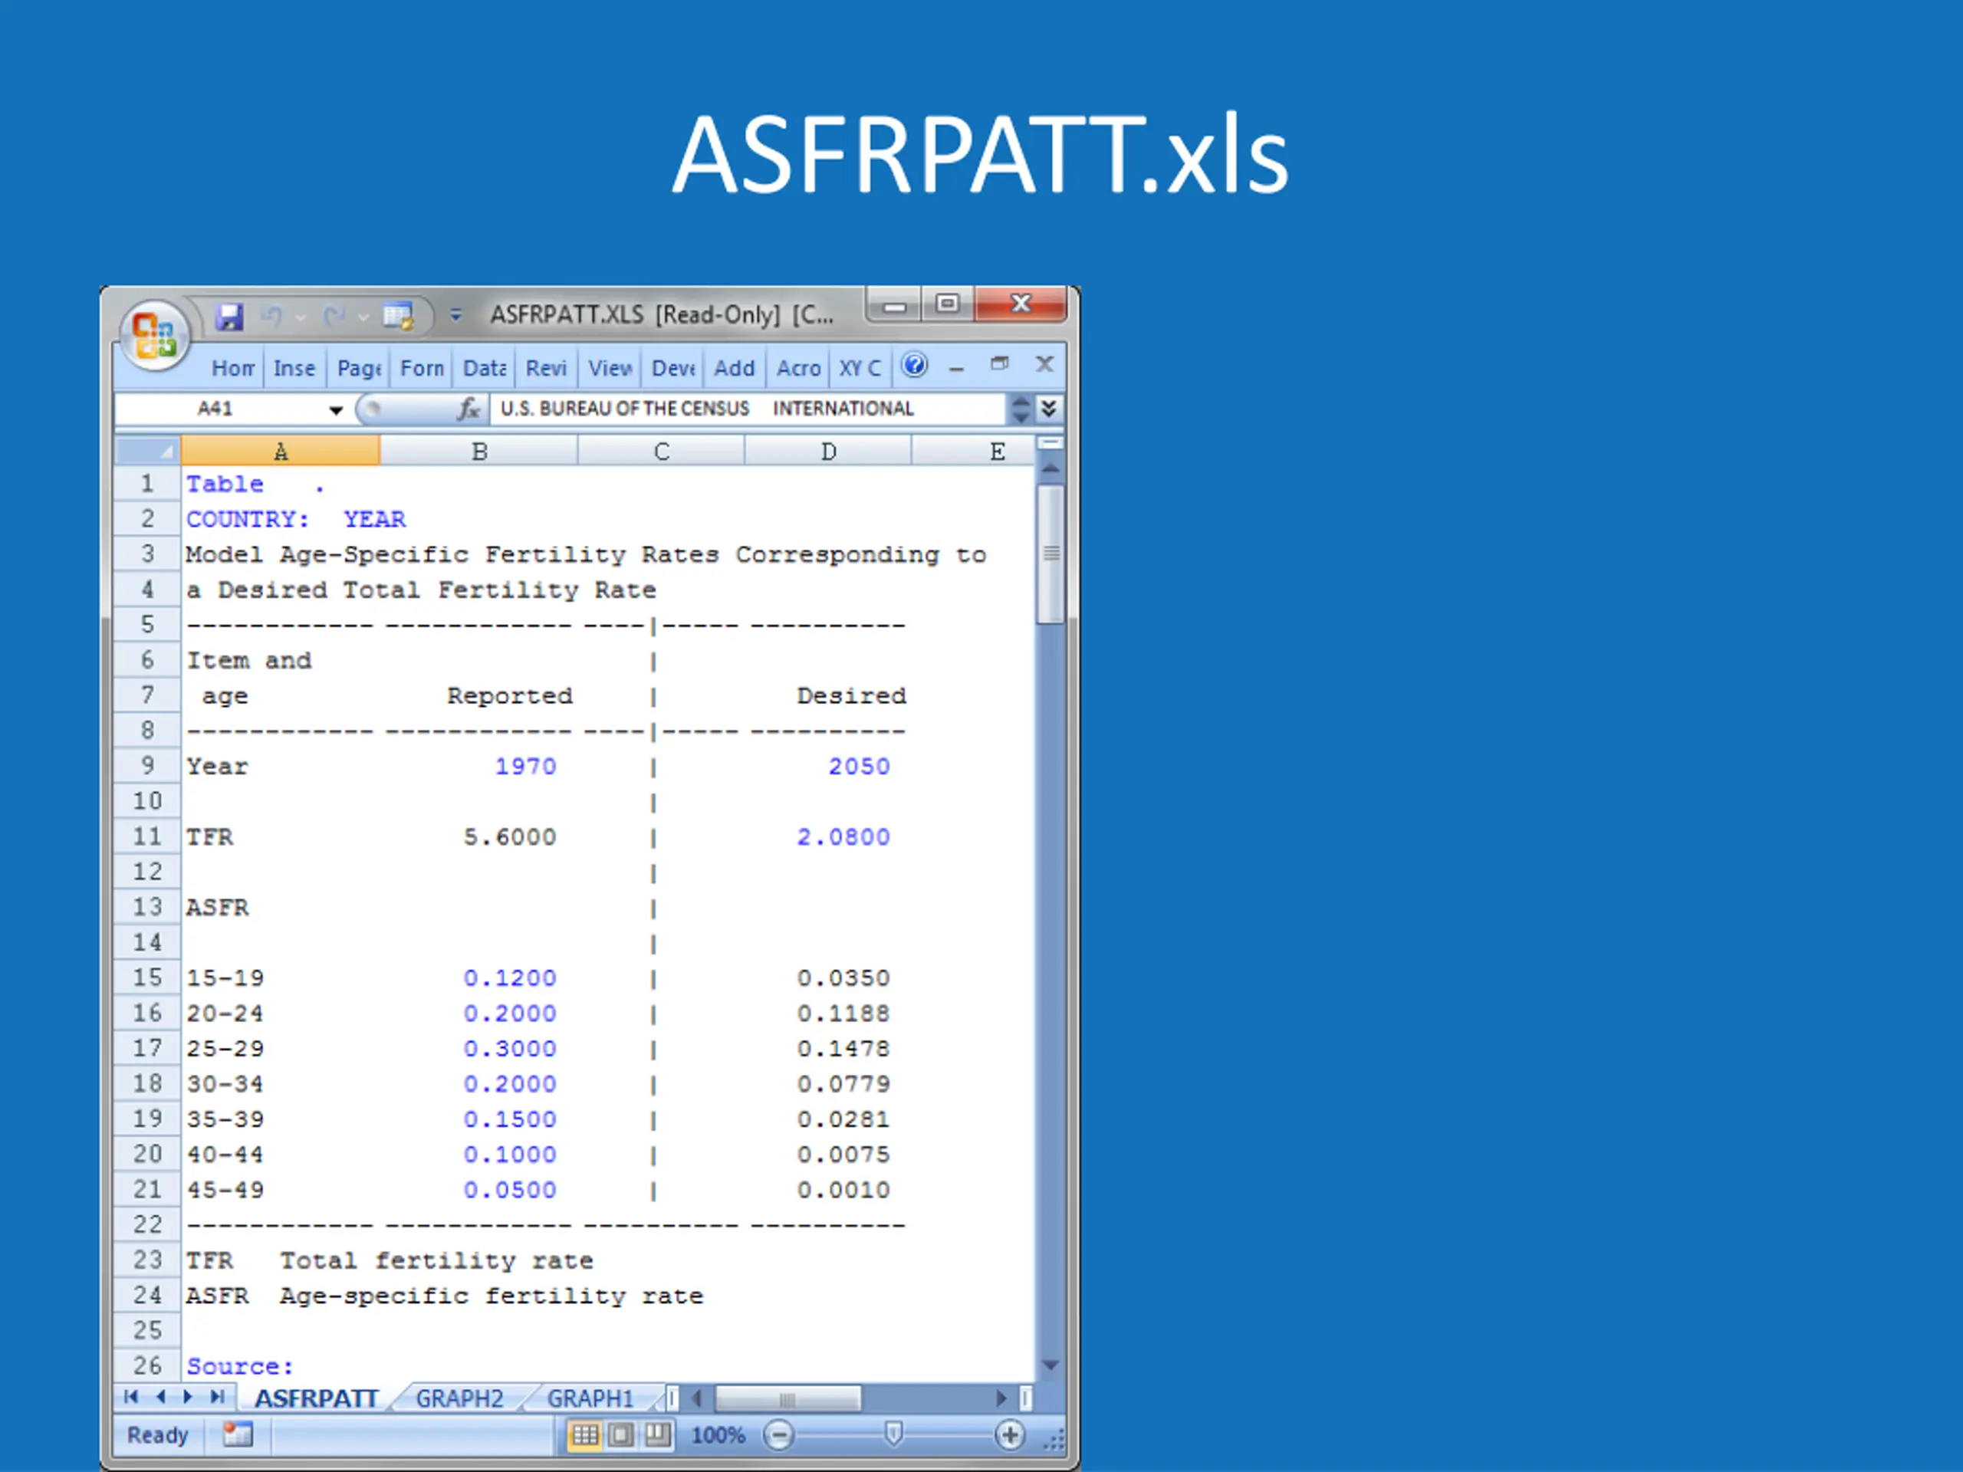Click the Save floppy disk icon
Image resolution: width=1963 pixels, height=1472 pixels.
pos(230,316)
